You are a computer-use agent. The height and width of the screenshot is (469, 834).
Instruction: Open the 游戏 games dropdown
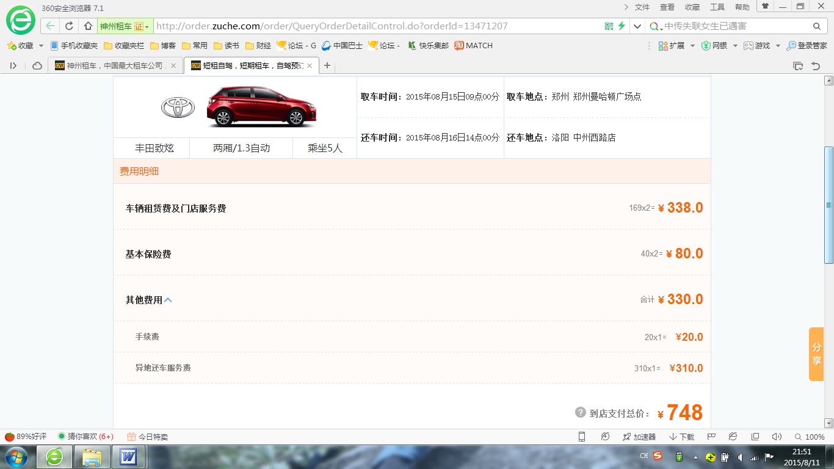point(761,46)
